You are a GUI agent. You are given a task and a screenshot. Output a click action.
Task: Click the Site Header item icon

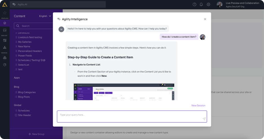(x=16, y=115)
